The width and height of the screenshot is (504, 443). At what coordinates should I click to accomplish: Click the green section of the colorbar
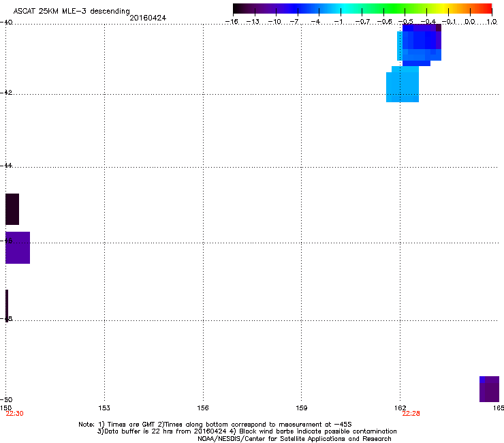[395, 8]
